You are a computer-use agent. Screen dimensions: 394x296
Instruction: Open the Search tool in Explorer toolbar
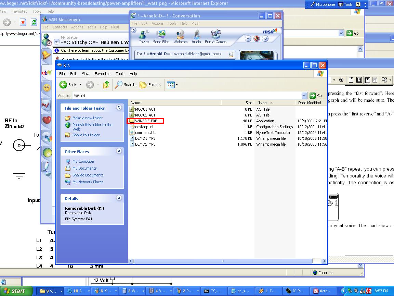click(125, 85)
